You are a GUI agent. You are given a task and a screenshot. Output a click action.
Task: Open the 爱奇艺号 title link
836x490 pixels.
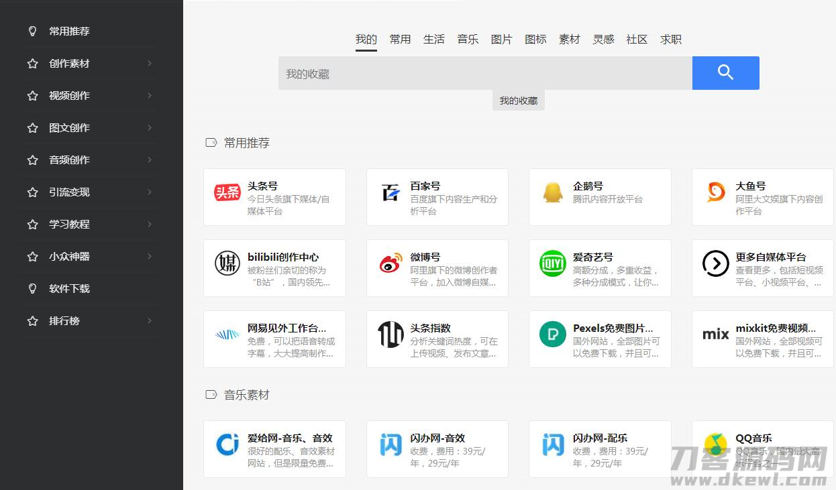pos(593,257)
